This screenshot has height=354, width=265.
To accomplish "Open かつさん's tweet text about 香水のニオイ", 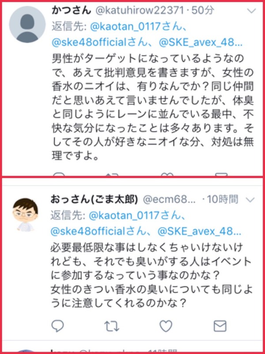I will (x=153, y=107).
